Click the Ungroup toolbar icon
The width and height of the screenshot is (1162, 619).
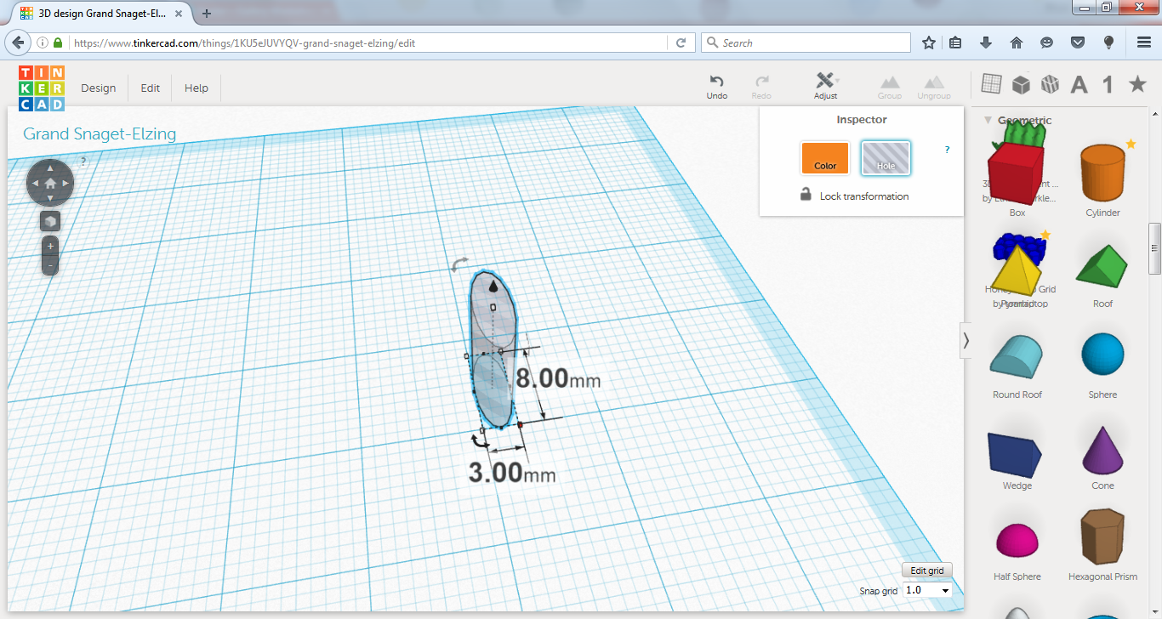click(934, 87)
